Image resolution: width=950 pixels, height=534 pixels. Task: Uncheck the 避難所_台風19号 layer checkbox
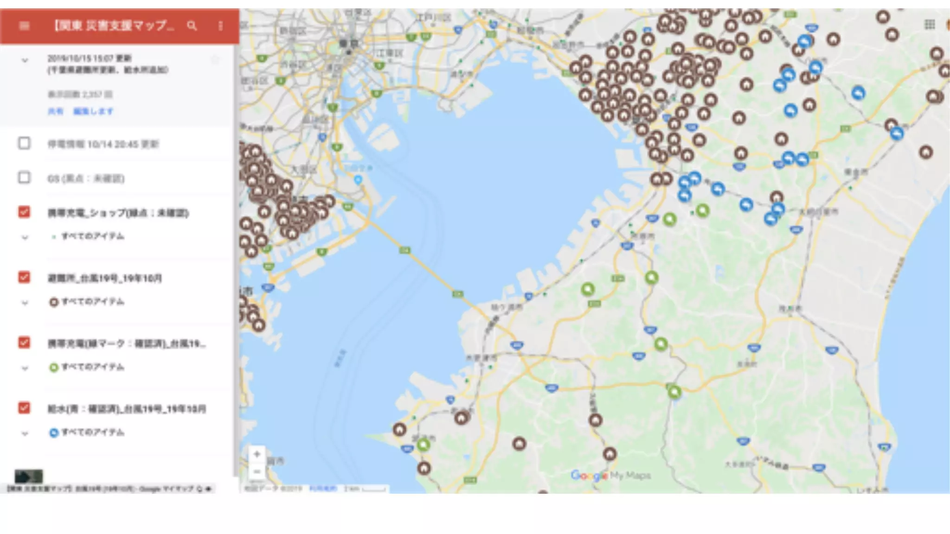[24, 277]
